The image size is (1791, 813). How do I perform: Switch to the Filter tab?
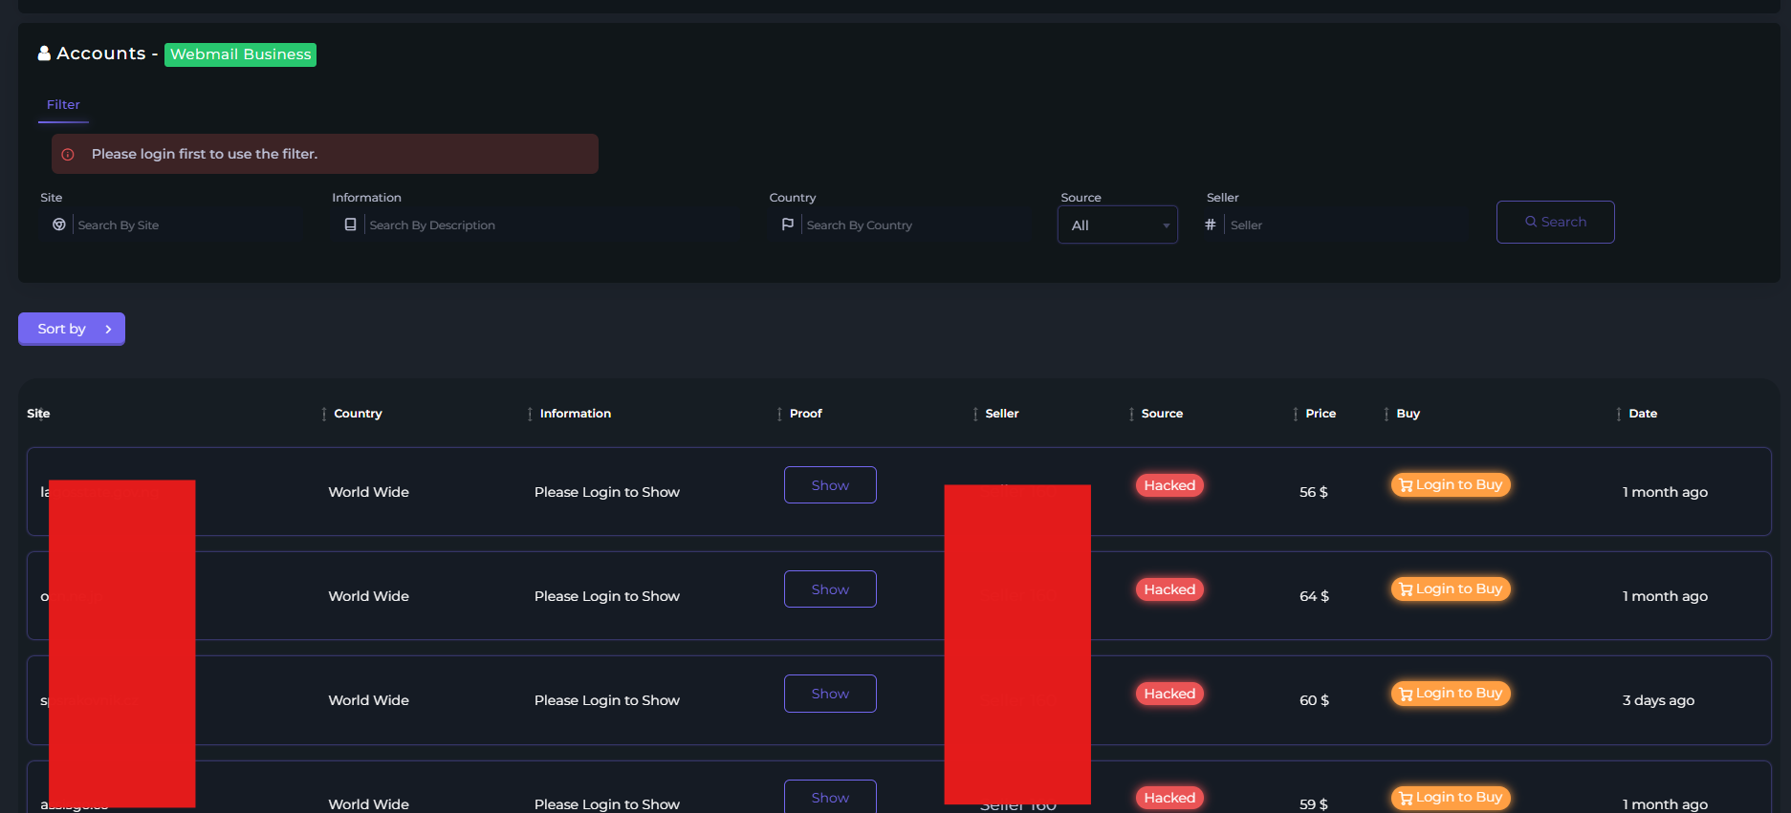click(63, 105)
